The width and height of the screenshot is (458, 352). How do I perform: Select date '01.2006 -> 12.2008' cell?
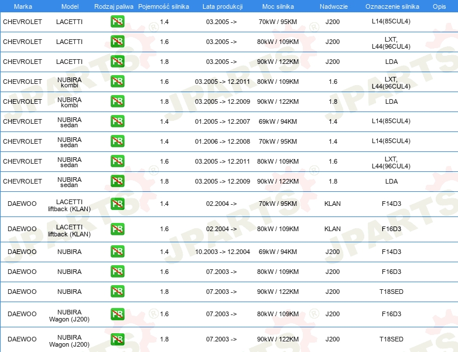223,141
